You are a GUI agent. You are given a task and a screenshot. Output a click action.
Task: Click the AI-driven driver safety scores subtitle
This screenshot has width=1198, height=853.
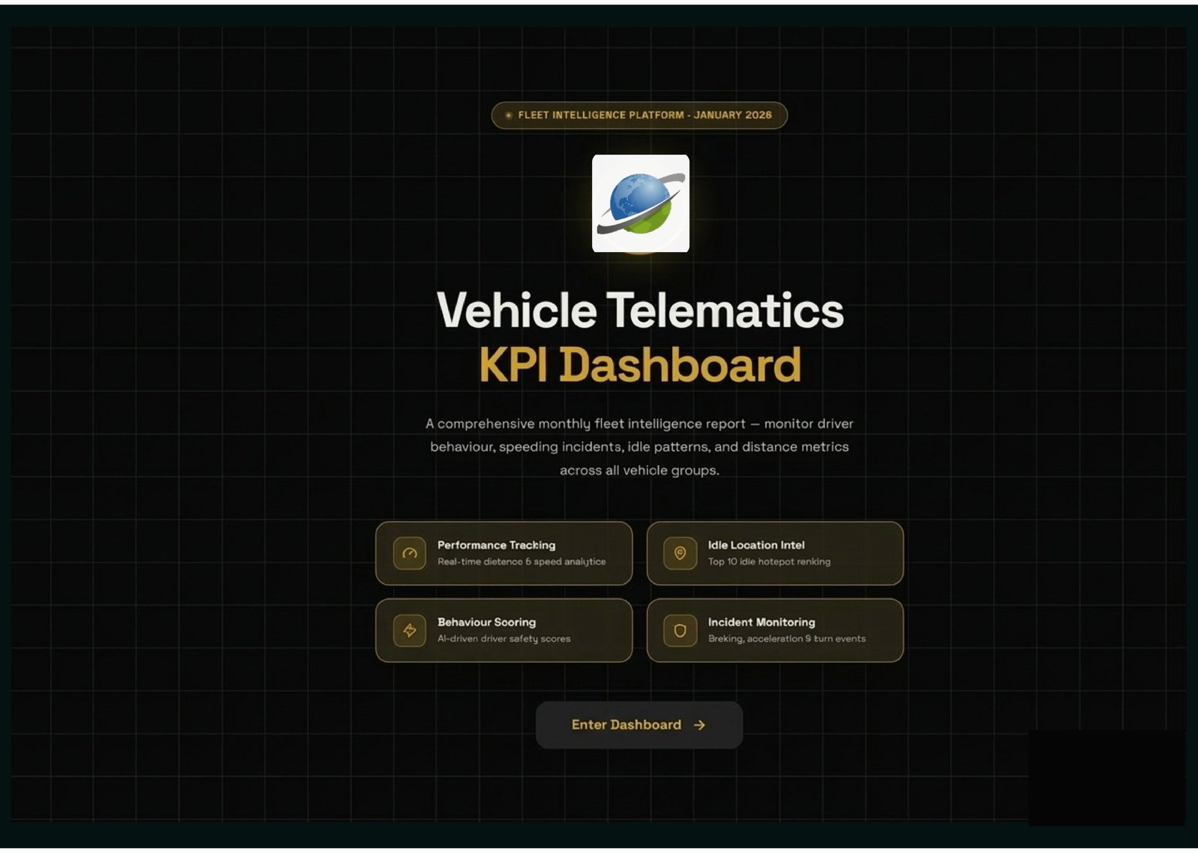[x=504, y=638]
